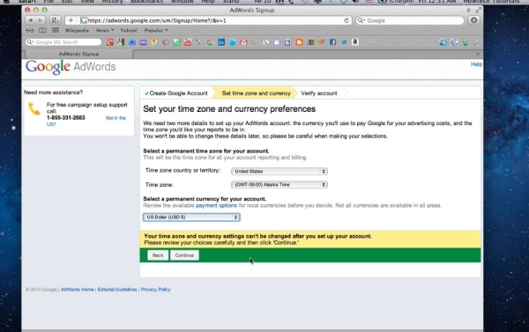Open the AdWords Home footer link
The height and width of the screenshot is (332, 529).
pyautogui.click(x=78, y=290)
